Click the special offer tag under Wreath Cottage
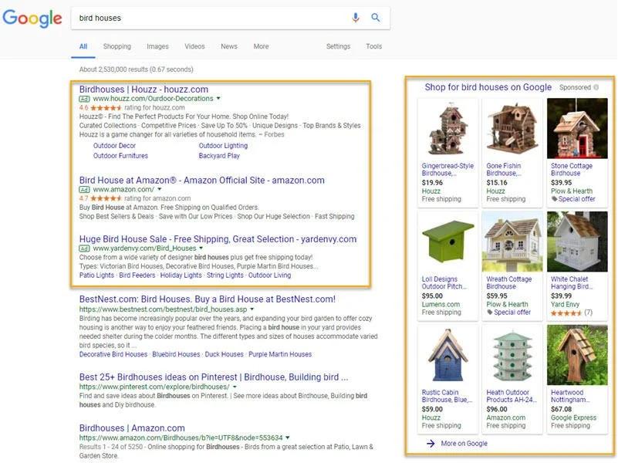This screenshot has height=463, width=618. pos(508,312)
